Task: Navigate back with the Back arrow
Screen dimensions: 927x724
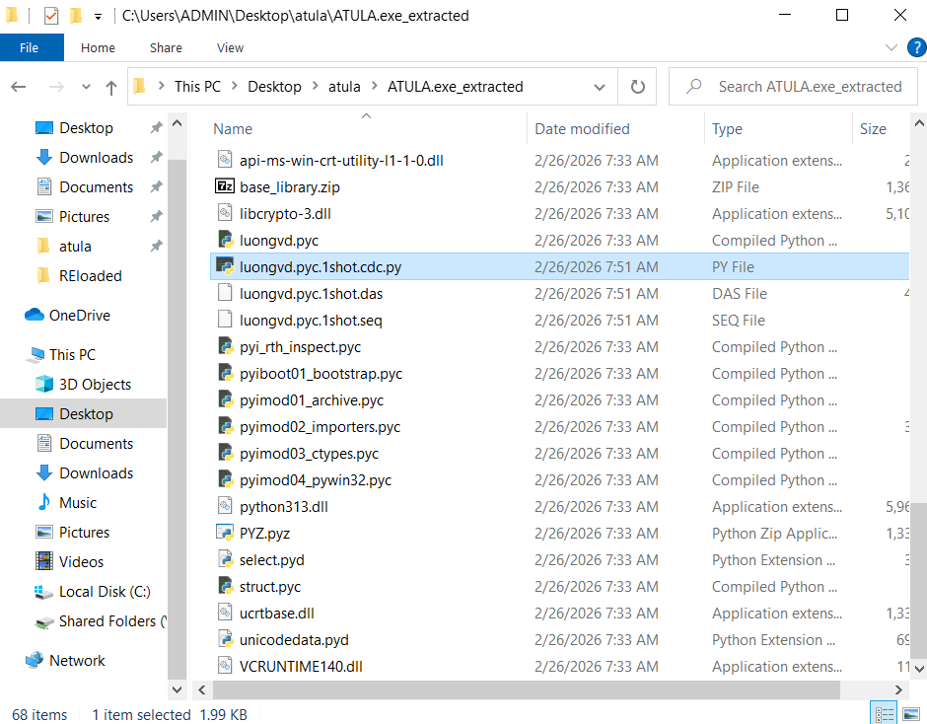Action: point(19,87)
